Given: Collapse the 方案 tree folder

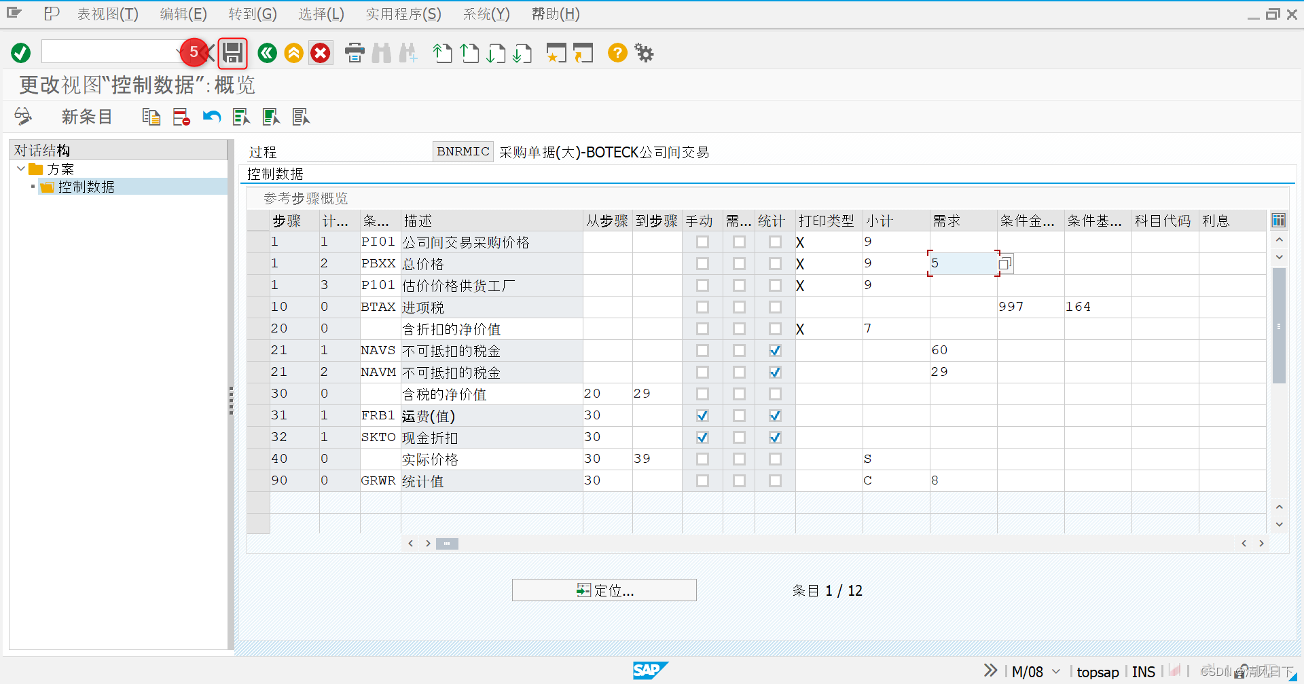Looking at the screenshot, I should (x=21, y=169).
